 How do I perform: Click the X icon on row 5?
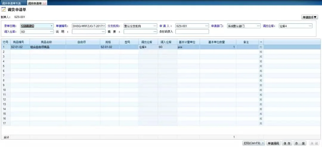(x=261, y=66)
